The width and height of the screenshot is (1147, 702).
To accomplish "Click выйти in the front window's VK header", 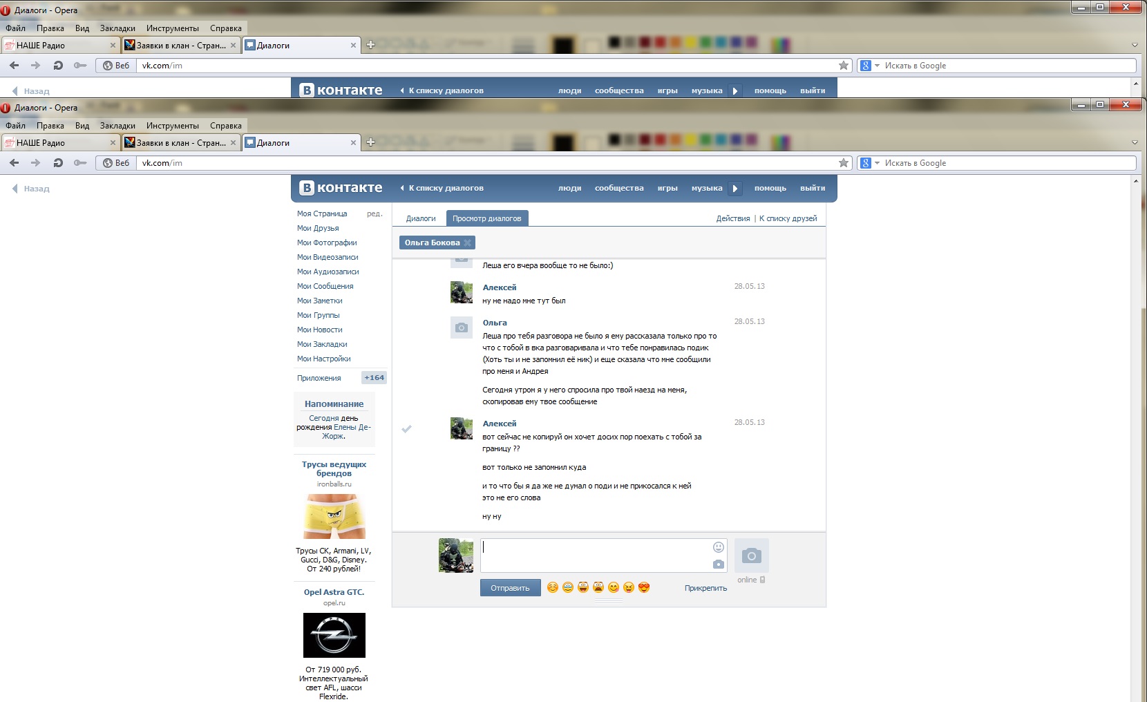I will [x=813, y=188].
